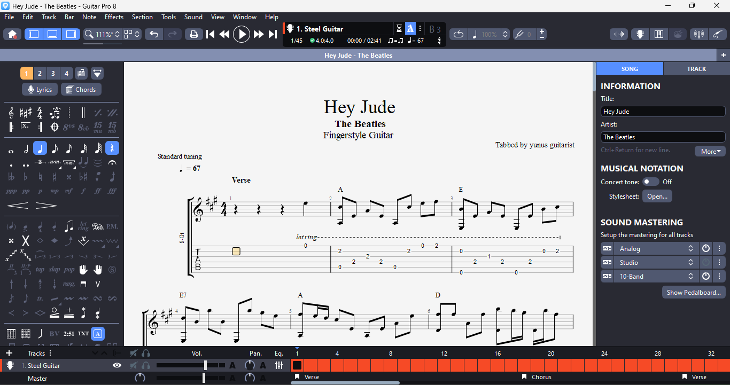
Task: Open a new tab with plus button
Action: coord(723,55)
